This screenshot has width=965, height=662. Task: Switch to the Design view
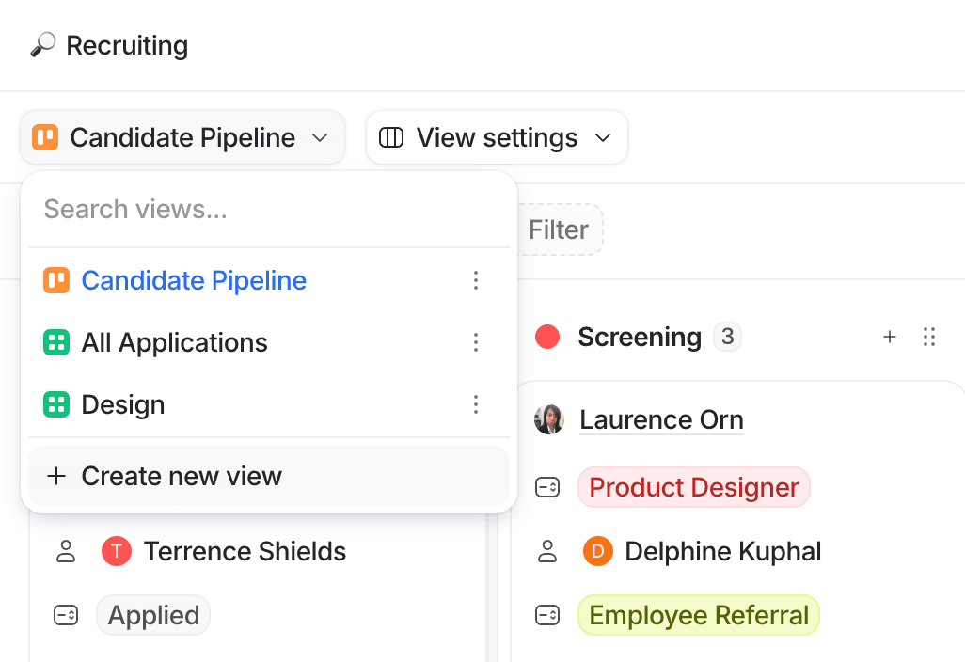123,404
